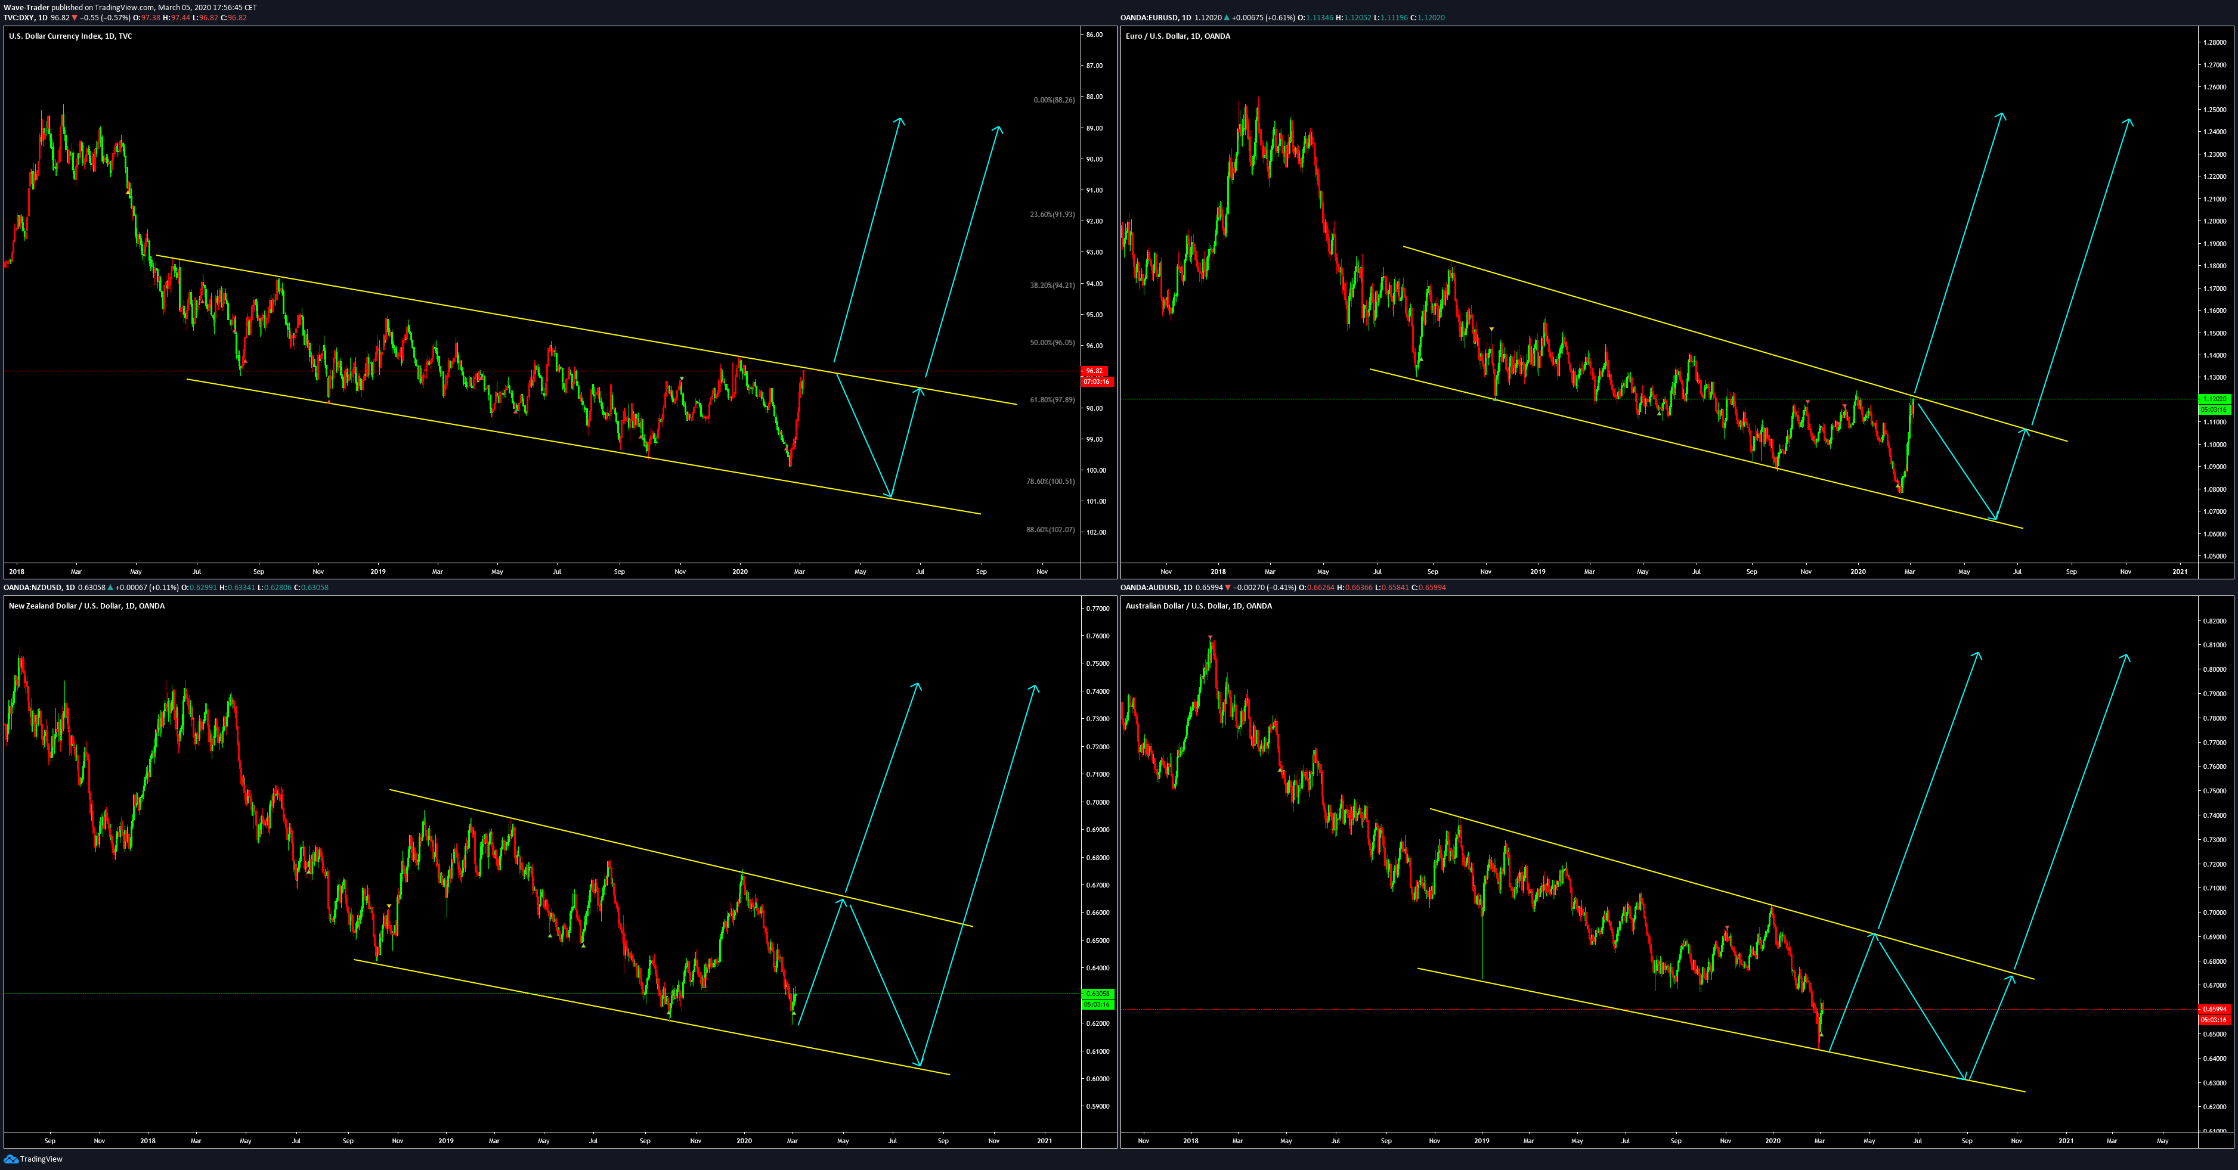Viewport: 2238px width, 1170px height.
Task: Click the 1.05000 value on EURUSD price axis
Action: pos(2215,556)
